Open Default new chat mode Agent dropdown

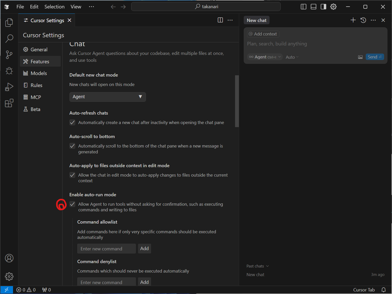point(108,97)
